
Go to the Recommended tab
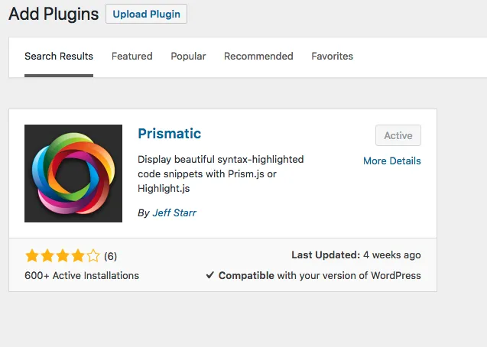click(x=258, y=57)
